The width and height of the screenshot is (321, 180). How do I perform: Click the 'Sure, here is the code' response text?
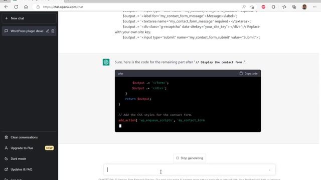(181, 62)
